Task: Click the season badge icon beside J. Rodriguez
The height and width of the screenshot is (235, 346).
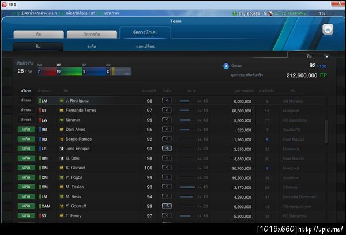Action: click(62, 101)
